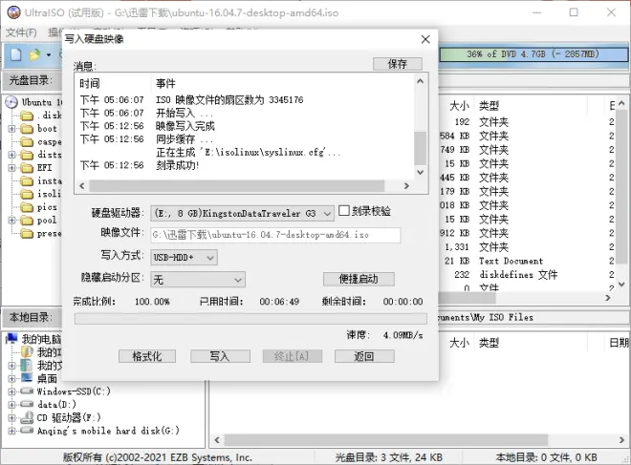
Task: Close the write disk image dialog
Action: (x=425, y=39)
